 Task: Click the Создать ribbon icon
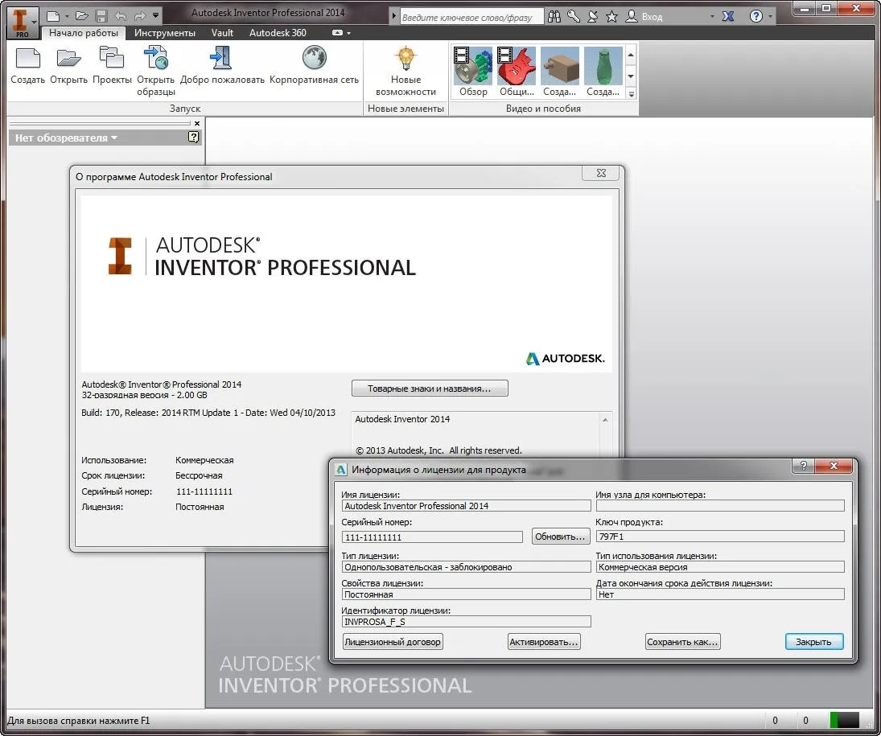coord(27,66)
